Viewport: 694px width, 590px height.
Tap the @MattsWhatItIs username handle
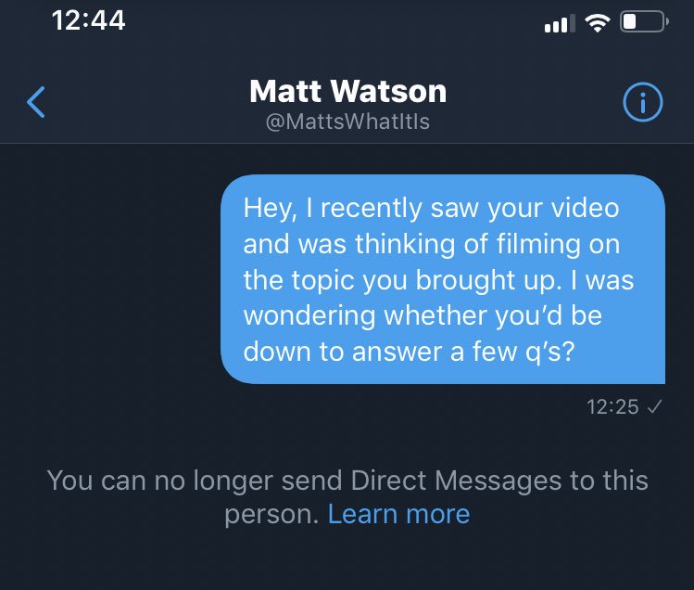point(347,122)
